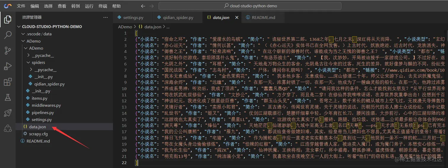Open items.py in the explorer
Screen dimensions: 448x168
64,98
